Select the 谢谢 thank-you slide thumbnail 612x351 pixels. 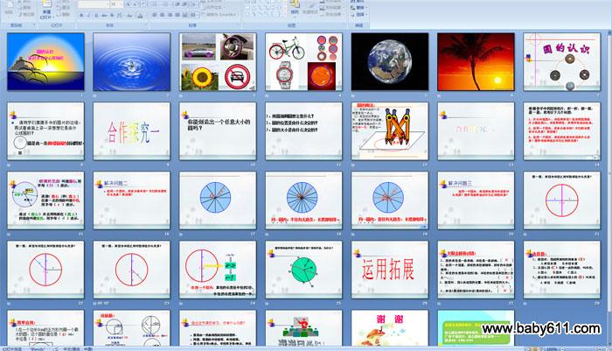coord(390,328)
